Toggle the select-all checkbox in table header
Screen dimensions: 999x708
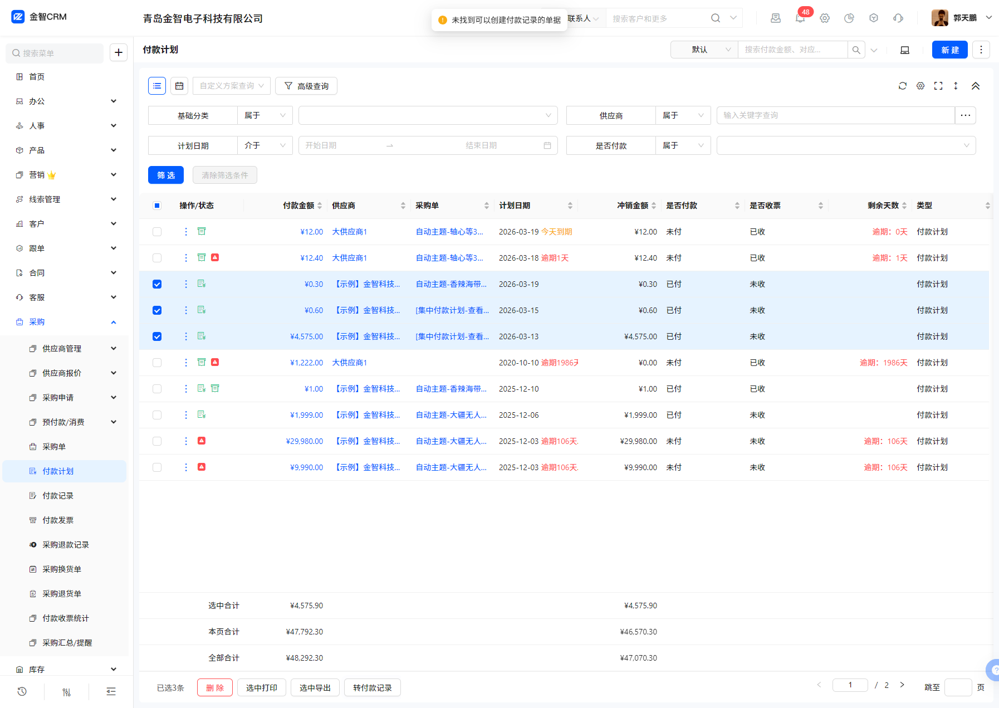coord(157,206)
